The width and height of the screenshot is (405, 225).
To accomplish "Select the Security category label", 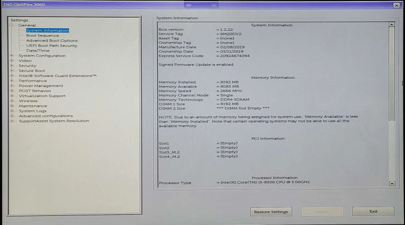I will pyautogui.click(x=27, y=66).
